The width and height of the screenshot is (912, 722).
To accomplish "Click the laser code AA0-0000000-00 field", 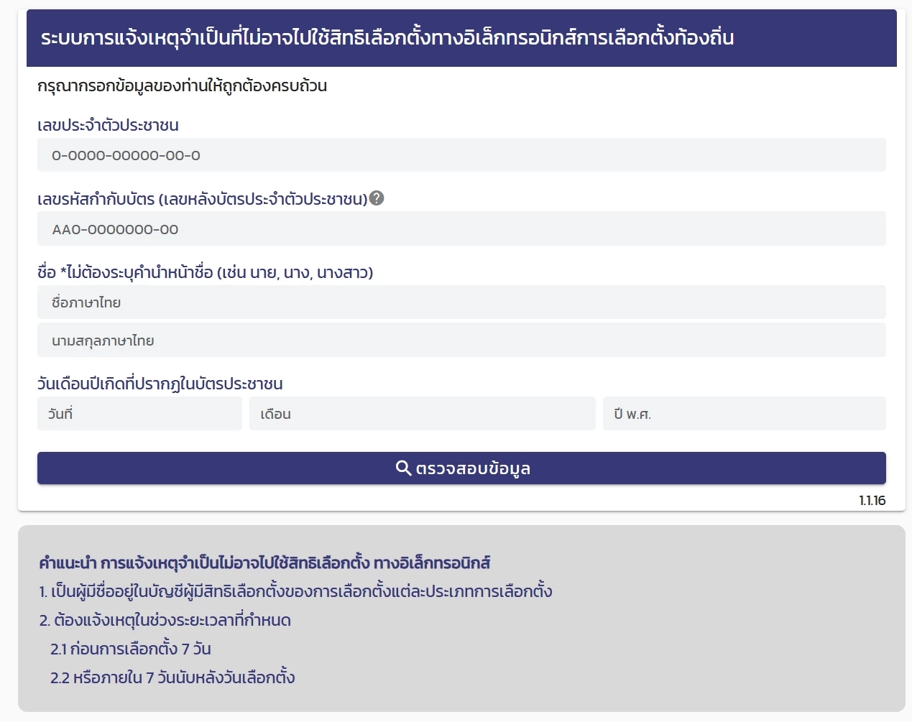I will click(x=461, y=228).
